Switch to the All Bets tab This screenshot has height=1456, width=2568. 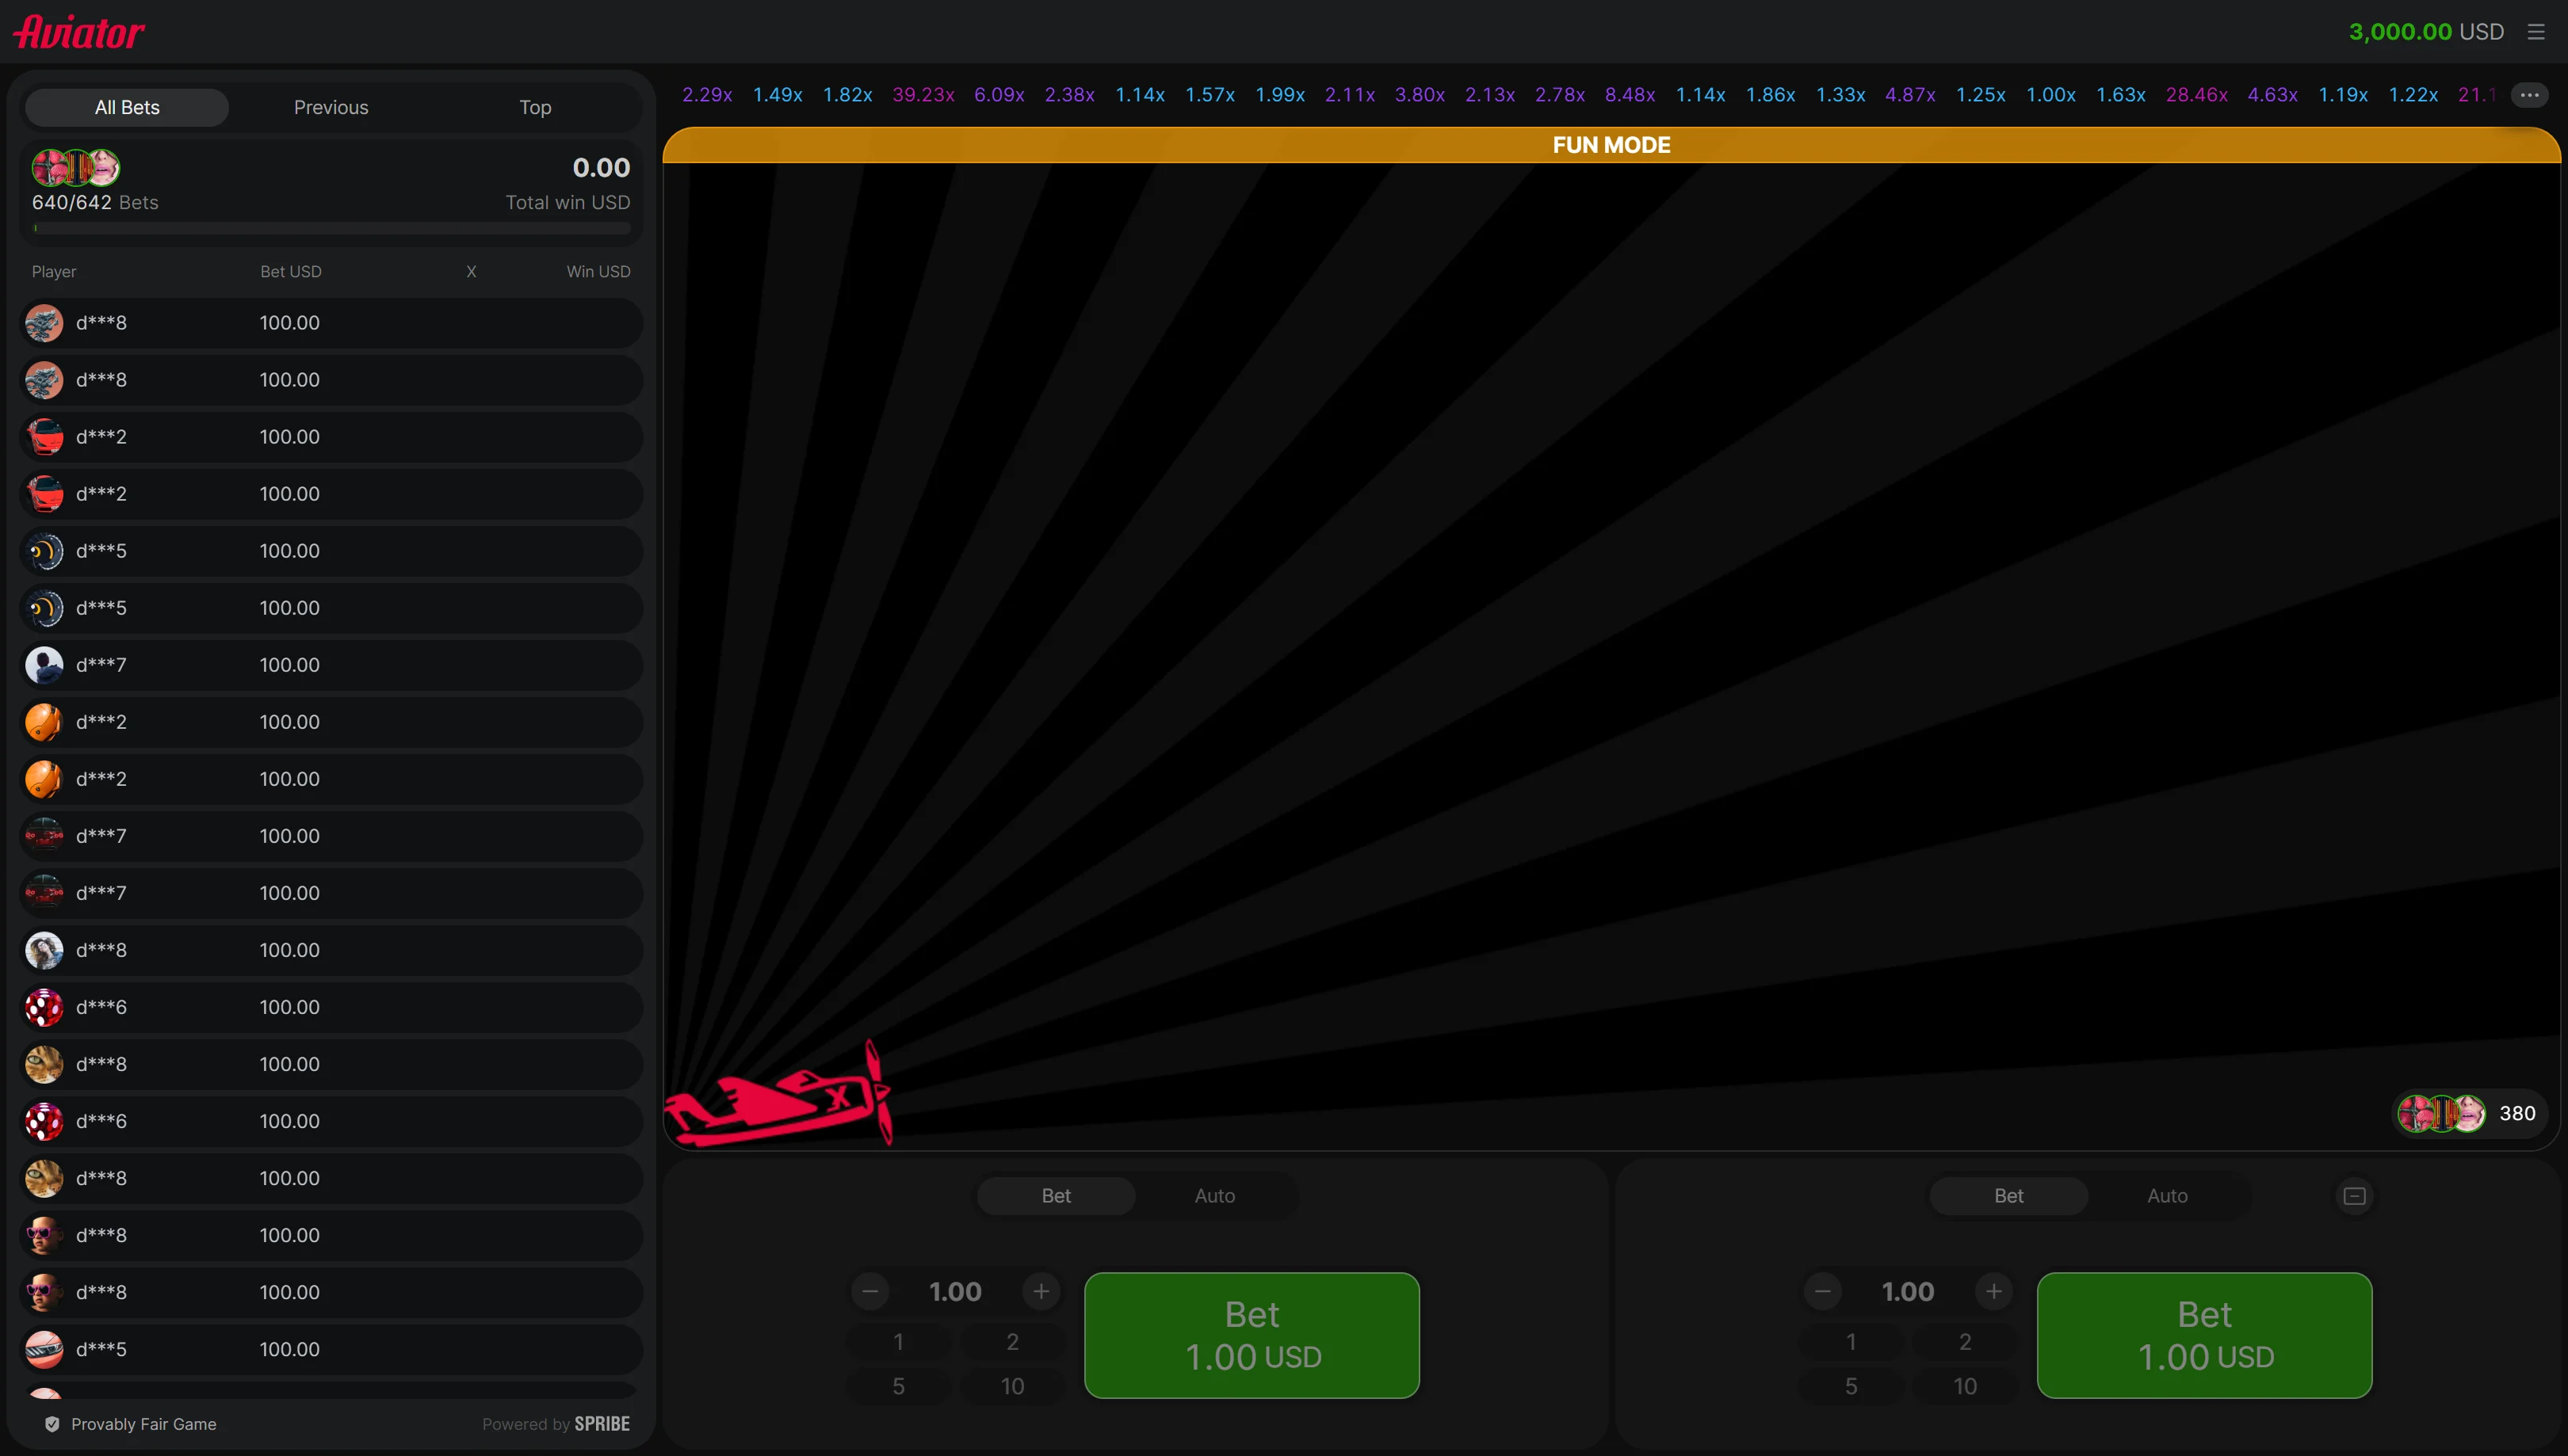(127, 107)
